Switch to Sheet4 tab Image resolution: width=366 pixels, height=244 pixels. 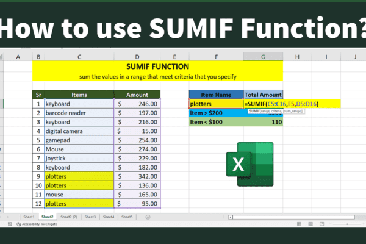pos(109,217)
